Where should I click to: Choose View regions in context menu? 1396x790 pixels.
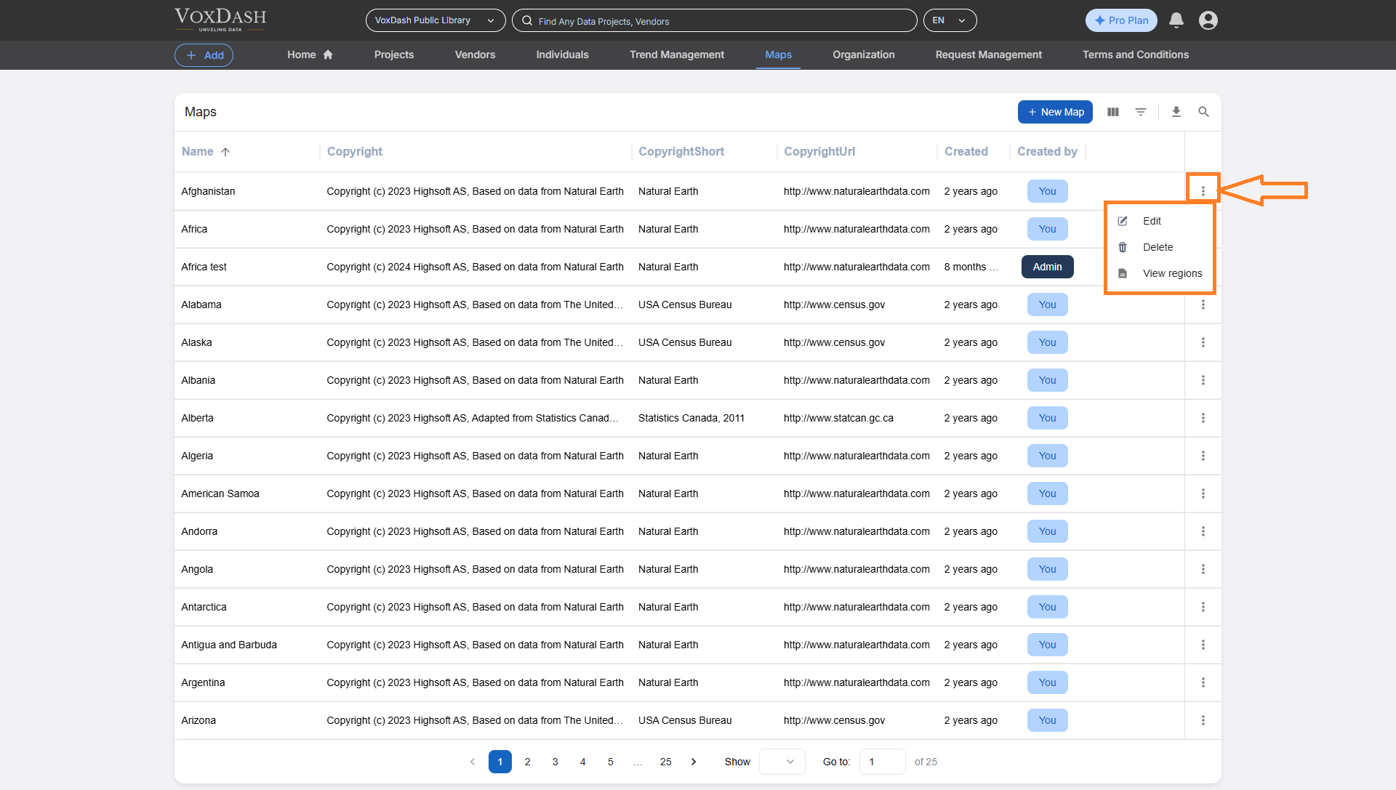(1171, 273)
